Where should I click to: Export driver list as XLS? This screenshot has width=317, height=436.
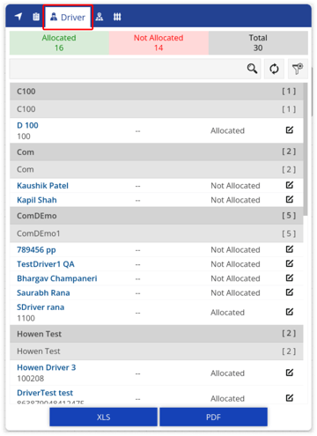(x=103, y=417)
